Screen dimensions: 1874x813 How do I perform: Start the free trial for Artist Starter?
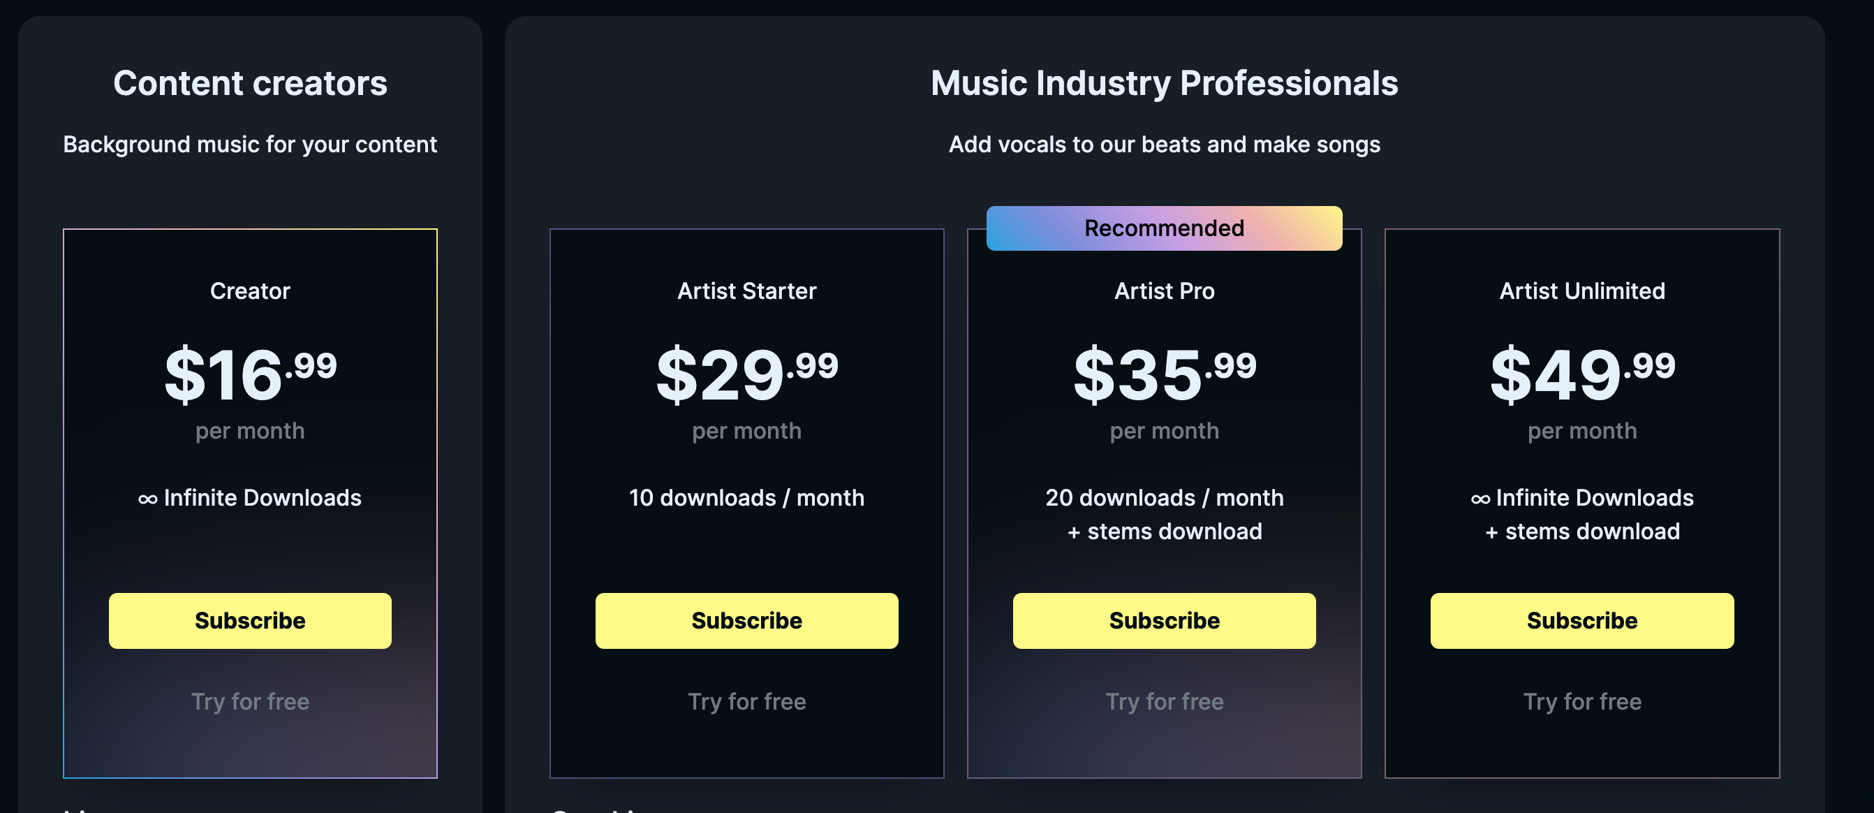[x=746, y=701]
